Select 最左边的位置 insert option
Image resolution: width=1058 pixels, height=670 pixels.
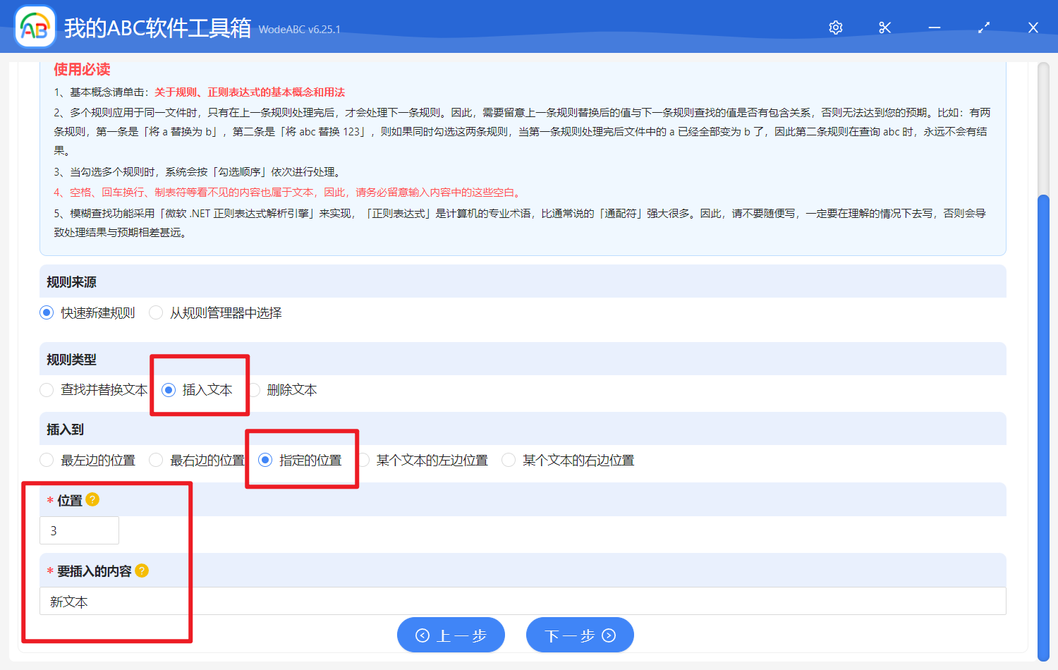(47, 460)
